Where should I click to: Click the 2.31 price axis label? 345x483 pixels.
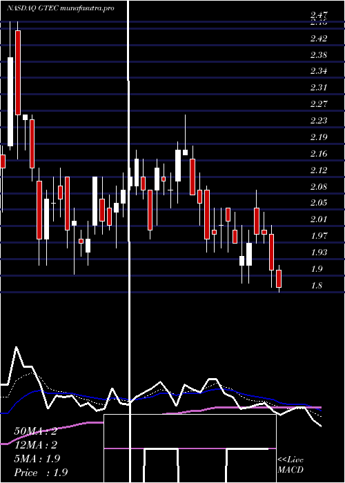319,88
